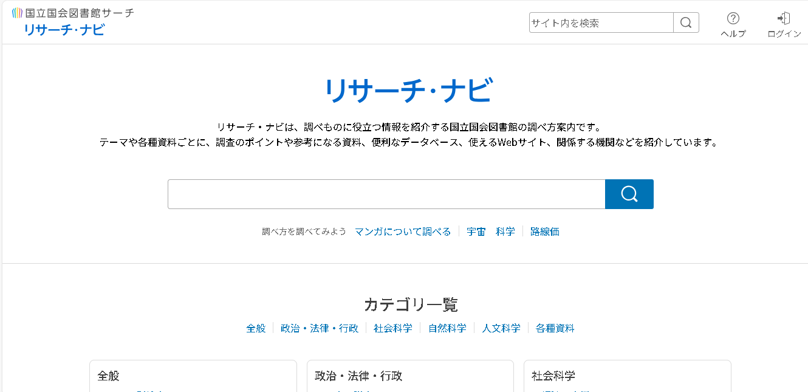Viewport: 808px width, 392px height.
Task: Click the login door icon
Action: click(x=784, y=19)
